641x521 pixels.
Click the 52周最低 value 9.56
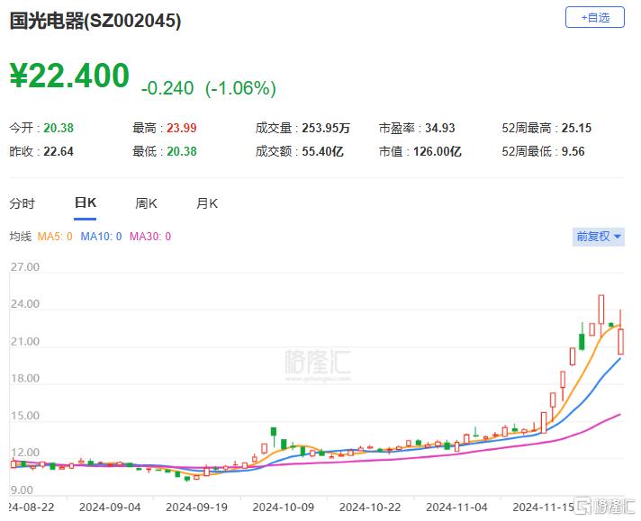[x=573, y=151]
